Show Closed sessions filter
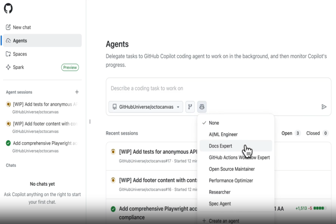Viewport: 336px width, 224px height. pyautogui.click(x=317, y=133)
